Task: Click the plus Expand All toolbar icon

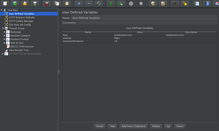Action: (x=79, y=4)
